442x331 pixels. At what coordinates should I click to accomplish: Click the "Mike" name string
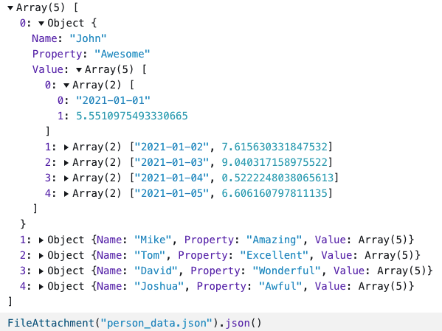click(x=153, y=240)
